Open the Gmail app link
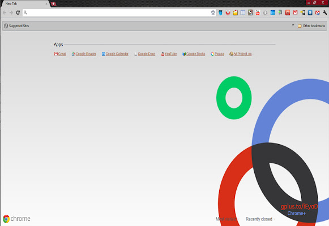329x226 pixels. (x=60, y=54)
